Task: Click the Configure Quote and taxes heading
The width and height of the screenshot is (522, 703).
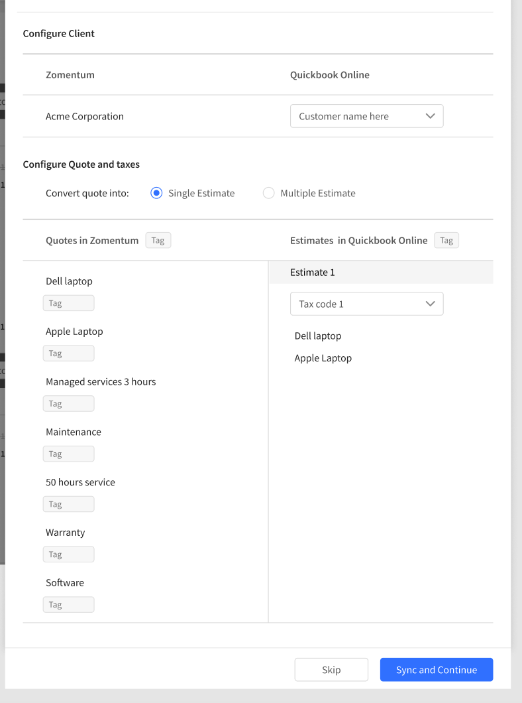Action: [x=81, y=164]
